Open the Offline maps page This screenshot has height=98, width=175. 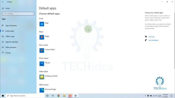pos(10,36)
